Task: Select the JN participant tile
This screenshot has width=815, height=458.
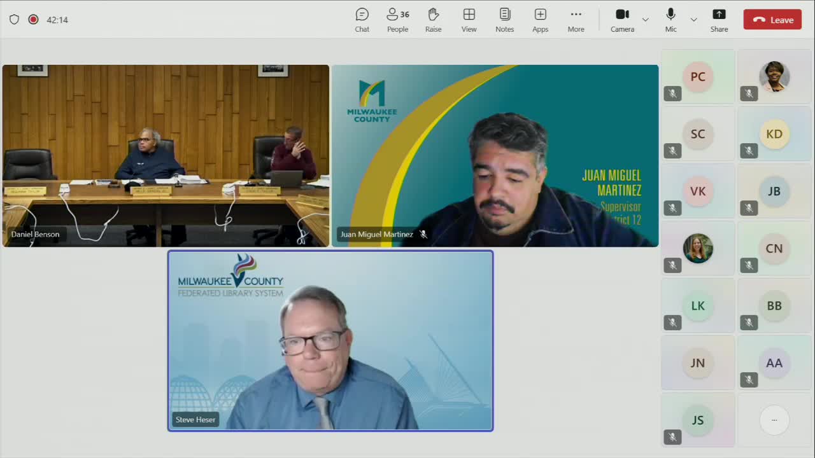Action: (x=698, y=363)
